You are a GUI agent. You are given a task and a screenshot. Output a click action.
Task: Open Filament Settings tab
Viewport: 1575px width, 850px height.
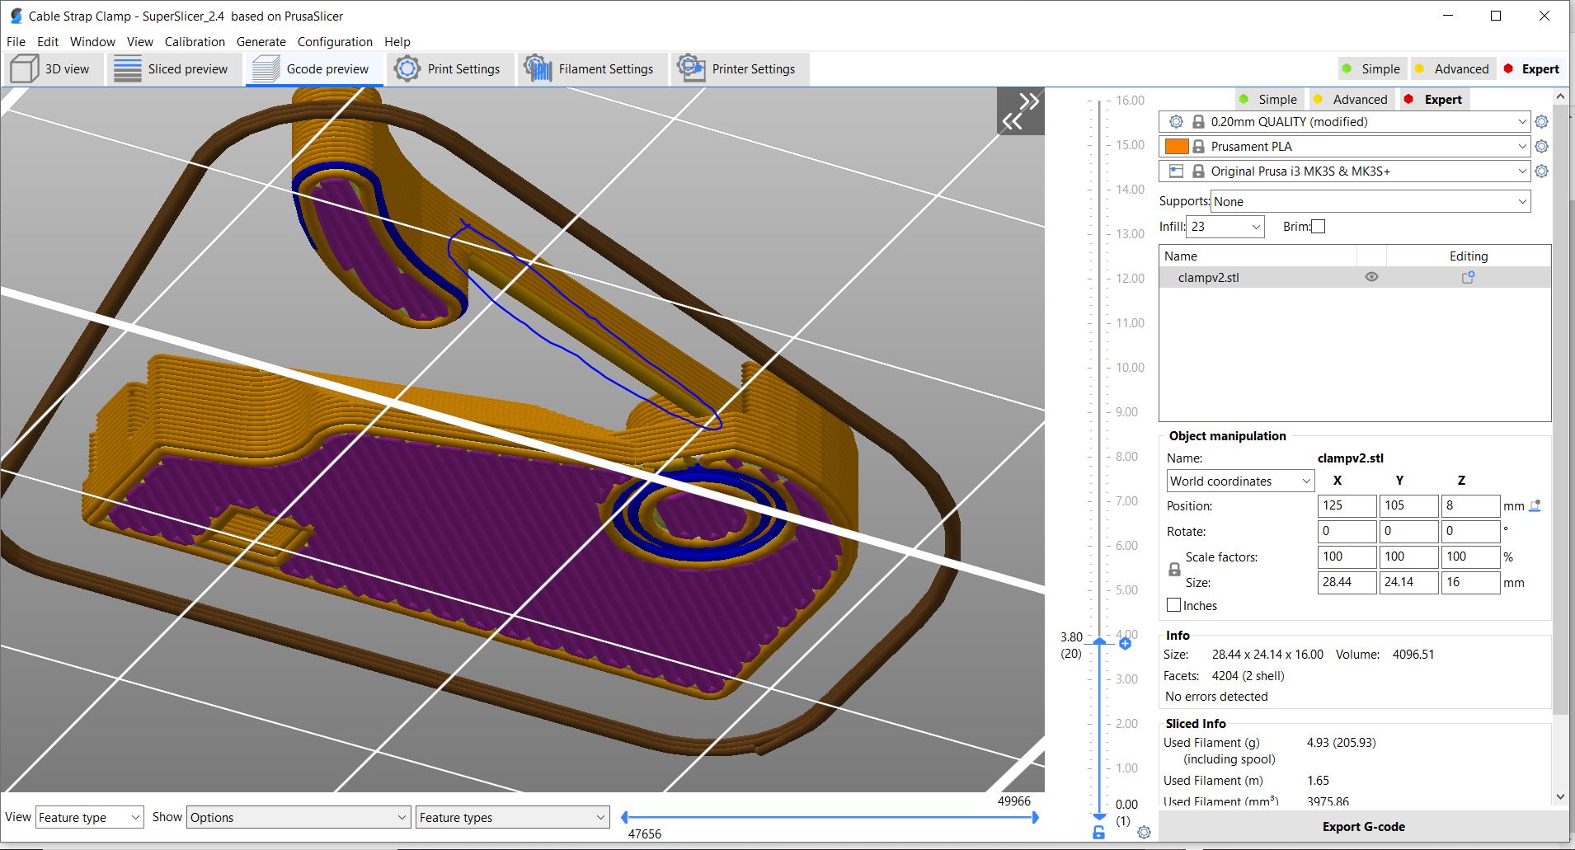591,69
